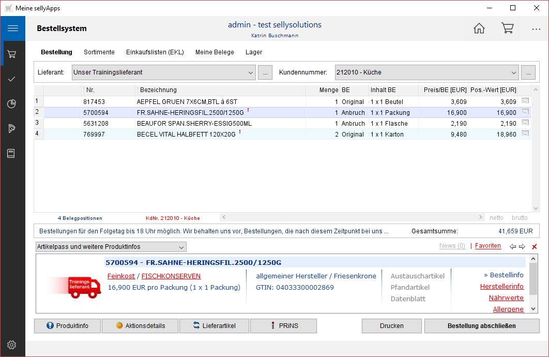Switch to the Sortimente tab
The image size is (549, 357).
[x=99, y=52]
